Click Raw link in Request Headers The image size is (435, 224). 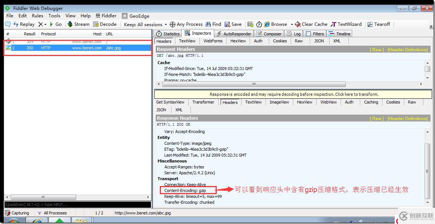377,50
